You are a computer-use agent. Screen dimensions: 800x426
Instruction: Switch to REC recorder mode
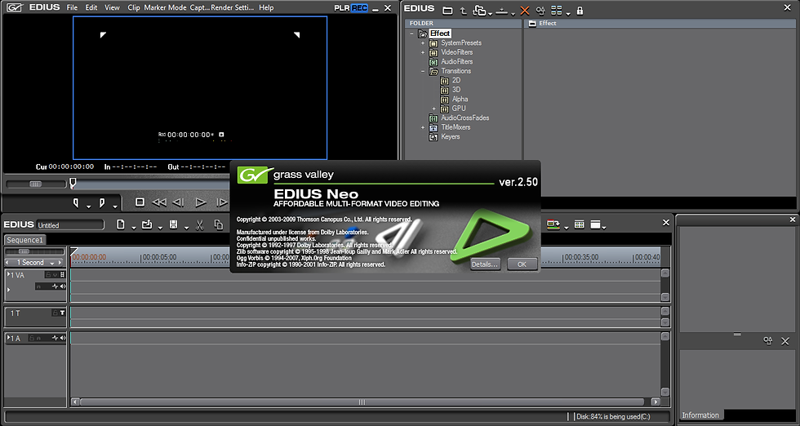(359, 7)
